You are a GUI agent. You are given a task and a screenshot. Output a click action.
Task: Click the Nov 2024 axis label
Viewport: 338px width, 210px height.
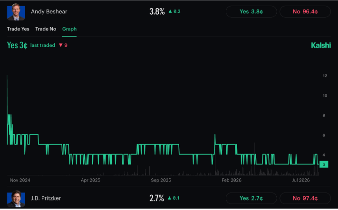coord(20,180)
